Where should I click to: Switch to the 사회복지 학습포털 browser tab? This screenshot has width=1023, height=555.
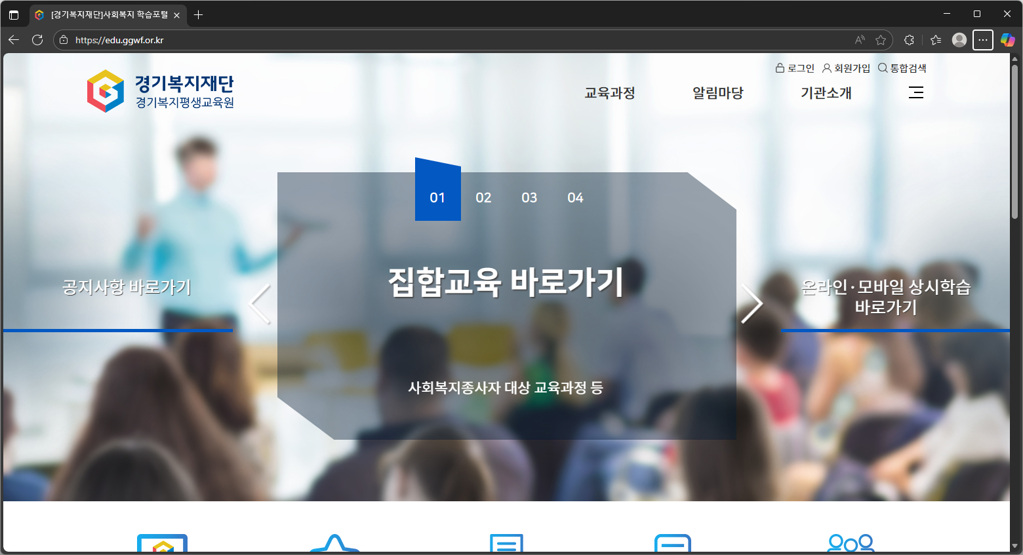(105, 14)
